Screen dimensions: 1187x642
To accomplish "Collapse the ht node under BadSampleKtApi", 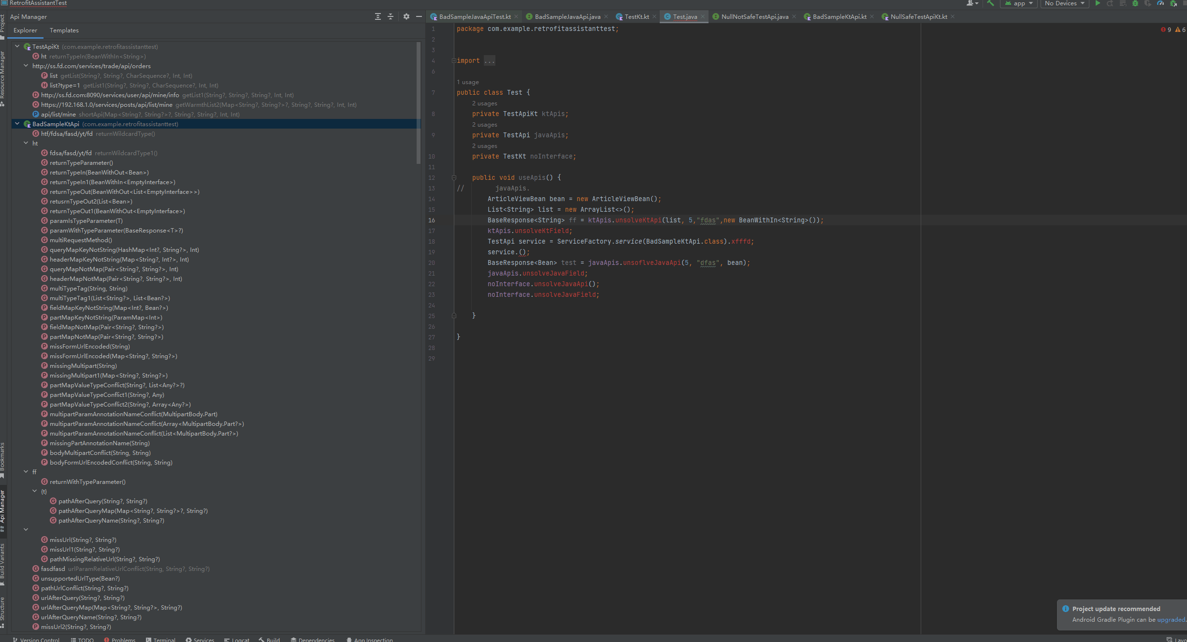I will [x=26, y=143].
